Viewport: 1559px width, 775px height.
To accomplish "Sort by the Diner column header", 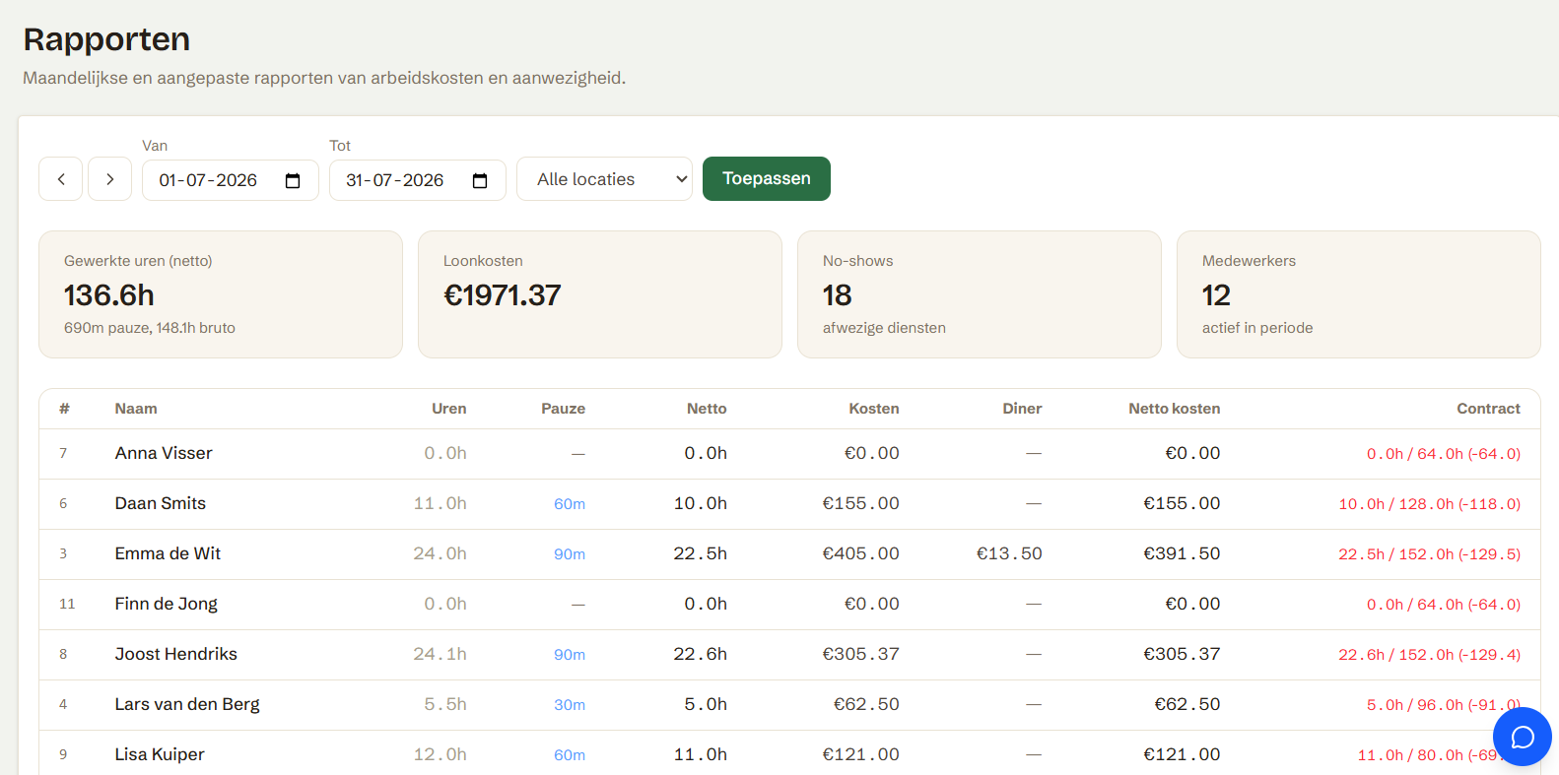I will [1022, 409].
